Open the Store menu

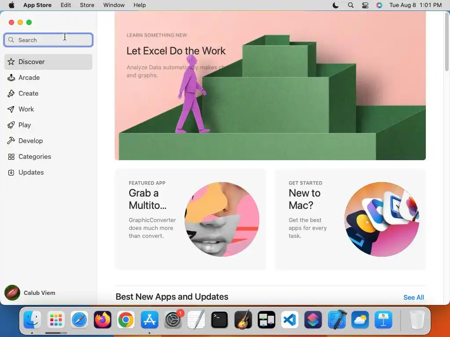tap(87, 5)
